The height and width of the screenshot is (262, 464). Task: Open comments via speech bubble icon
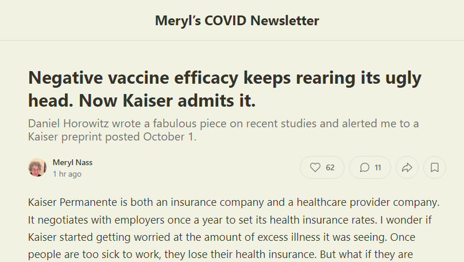(364, 167)
